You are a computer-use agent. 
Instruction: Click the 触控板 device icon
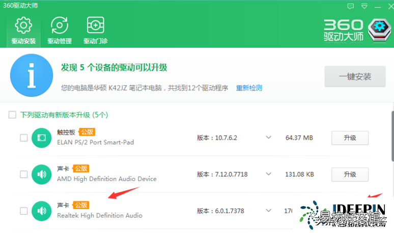pos(41,138)
